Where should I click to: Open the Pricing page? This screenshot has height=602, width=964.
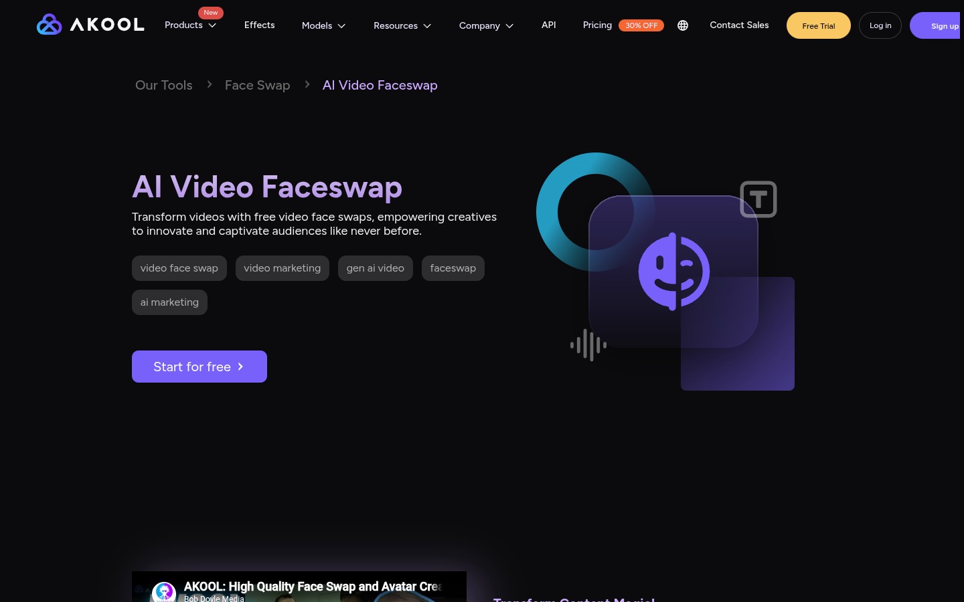click(597, 25)
